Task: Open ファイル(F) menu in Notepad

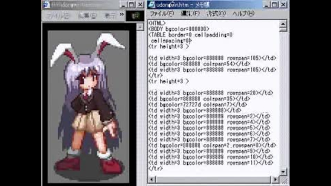Action: [162, 14]
